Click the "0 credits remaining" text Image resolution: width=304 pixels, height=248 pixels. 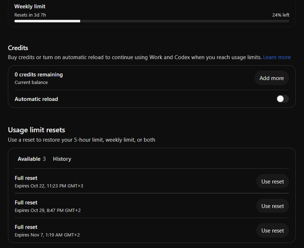(x=38, y=74)
